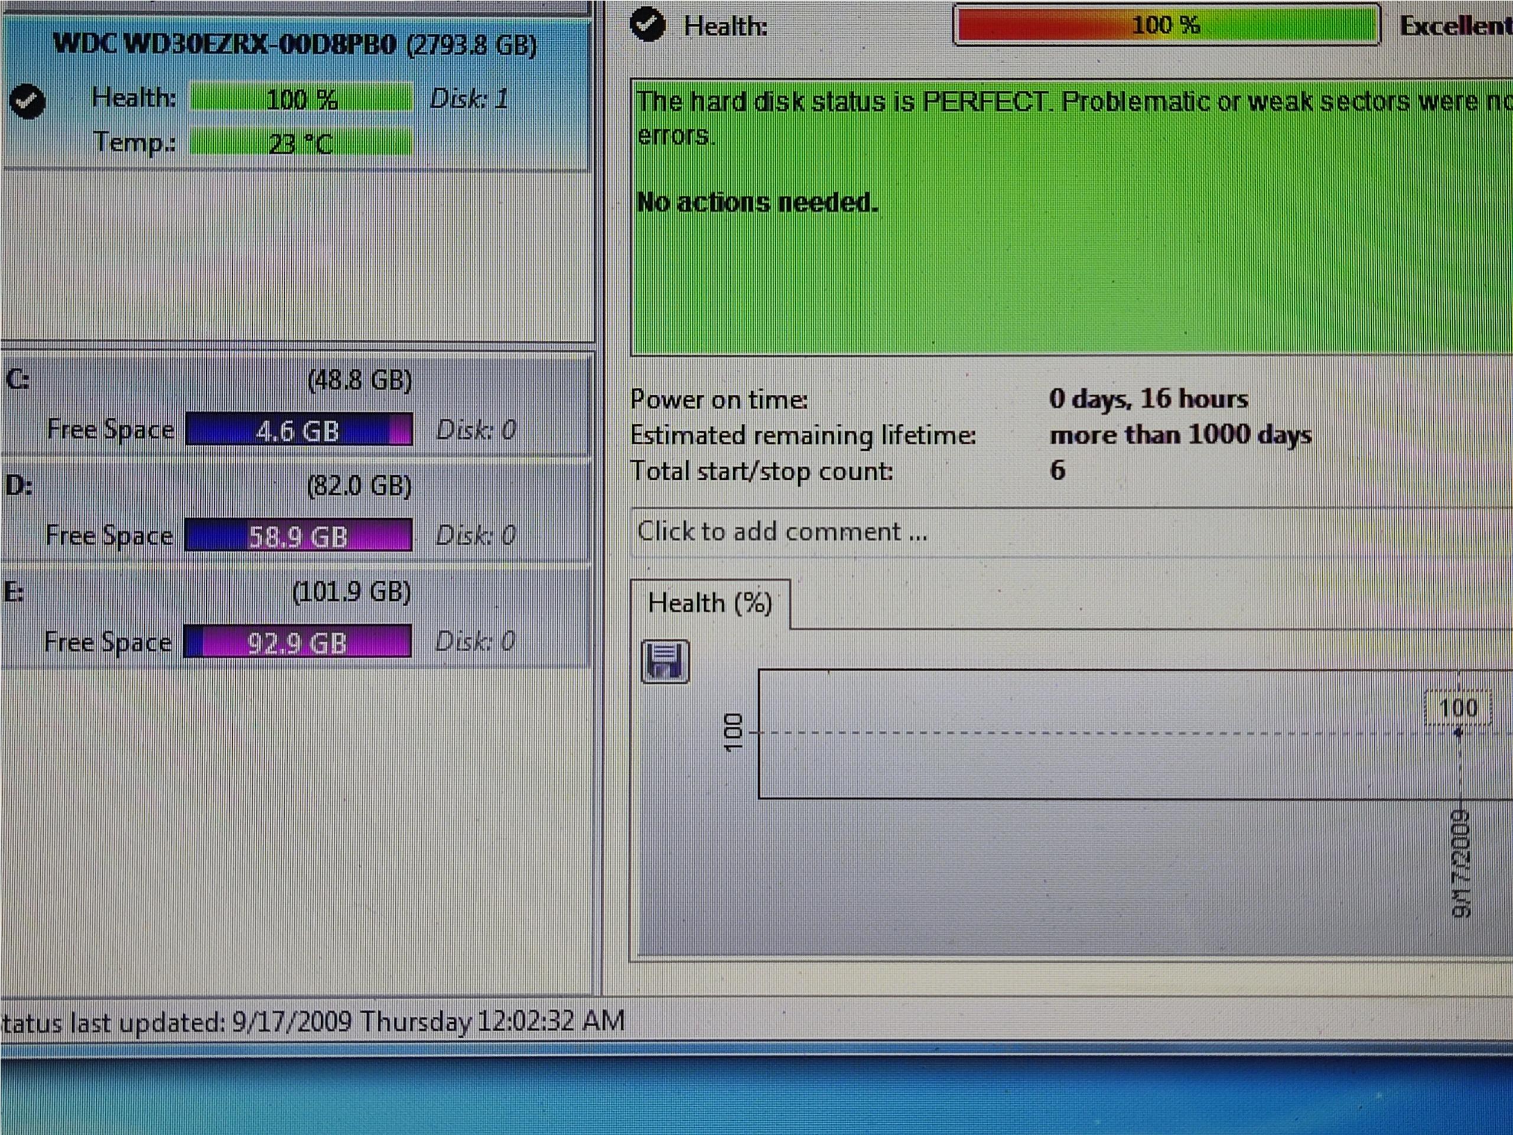Click the E: drive free space bar
The width and height of the screenshot is (1513, 1135).
298,642
